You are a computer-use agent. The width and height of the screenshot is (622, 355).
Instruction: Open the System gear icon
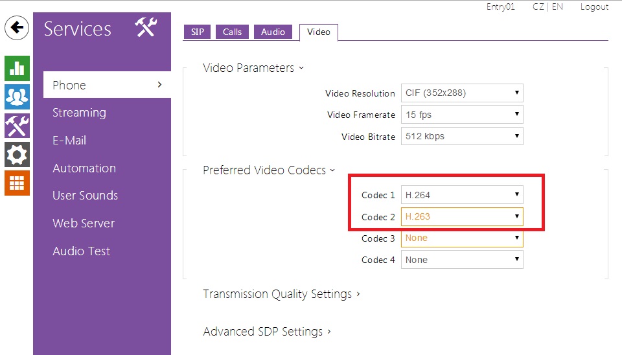[x=17, y=154]
